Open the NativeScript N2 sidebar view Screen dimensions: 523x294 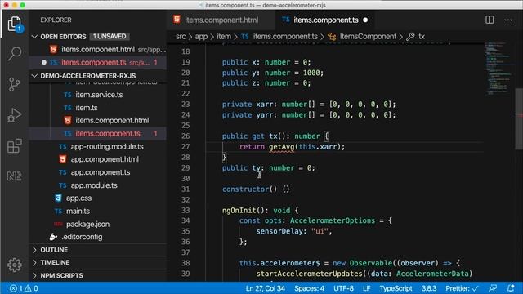[x=15, y=176]
